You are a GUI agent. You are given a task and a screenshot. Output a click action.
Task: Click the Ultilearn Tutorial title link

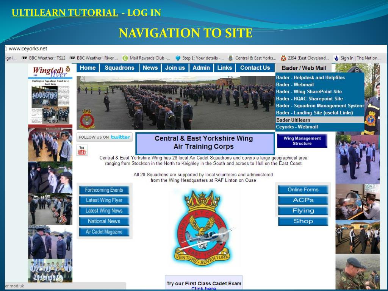(x=64, y=13)
